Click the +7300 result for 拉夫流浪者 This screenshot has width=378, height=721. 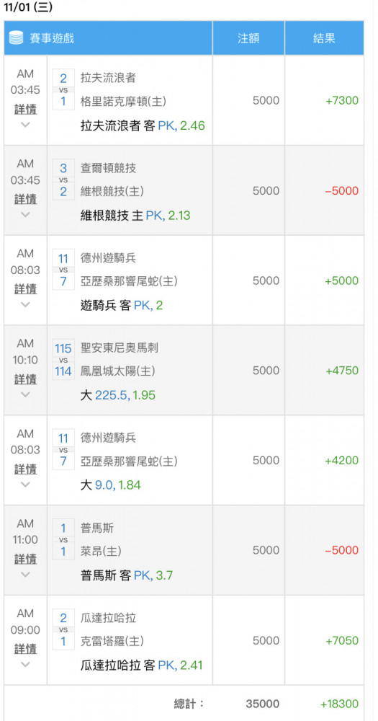coord(342,101)
